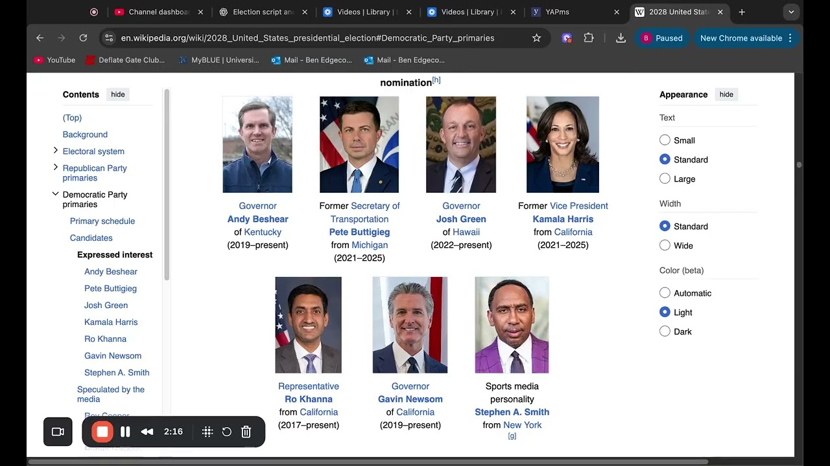The width and height of the screenshot is (830, 466).
Task: Open Chrome menu via New Chrome available
Action: [x=746, y=38]
